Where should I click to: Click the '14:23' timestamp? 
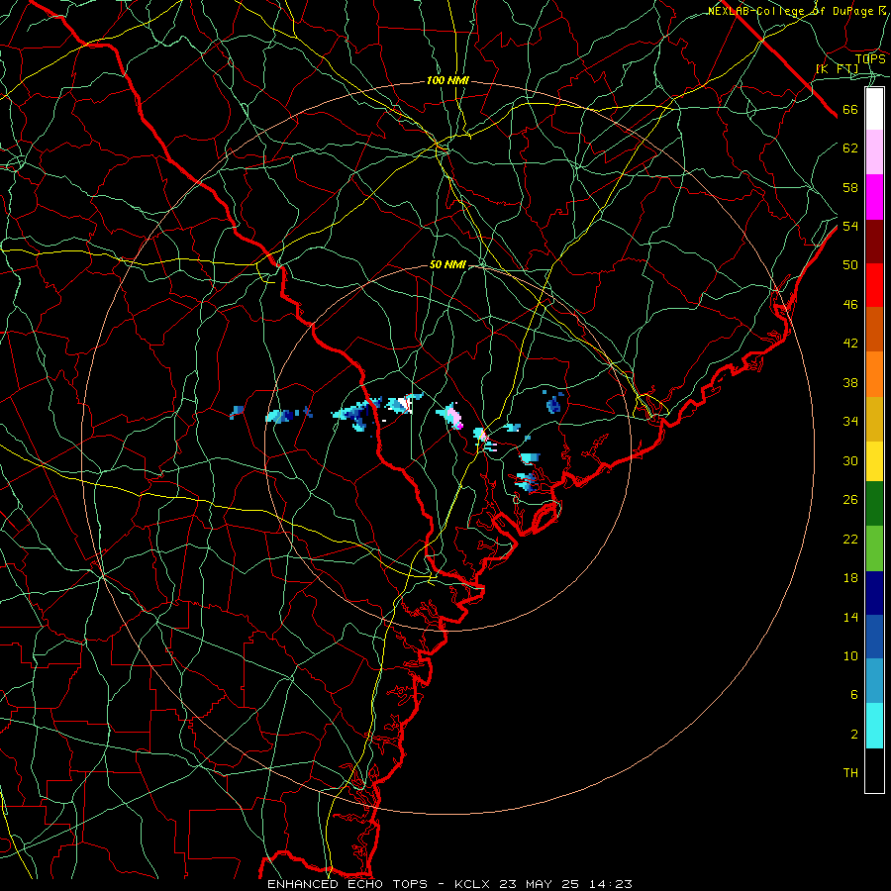[610, 884]
